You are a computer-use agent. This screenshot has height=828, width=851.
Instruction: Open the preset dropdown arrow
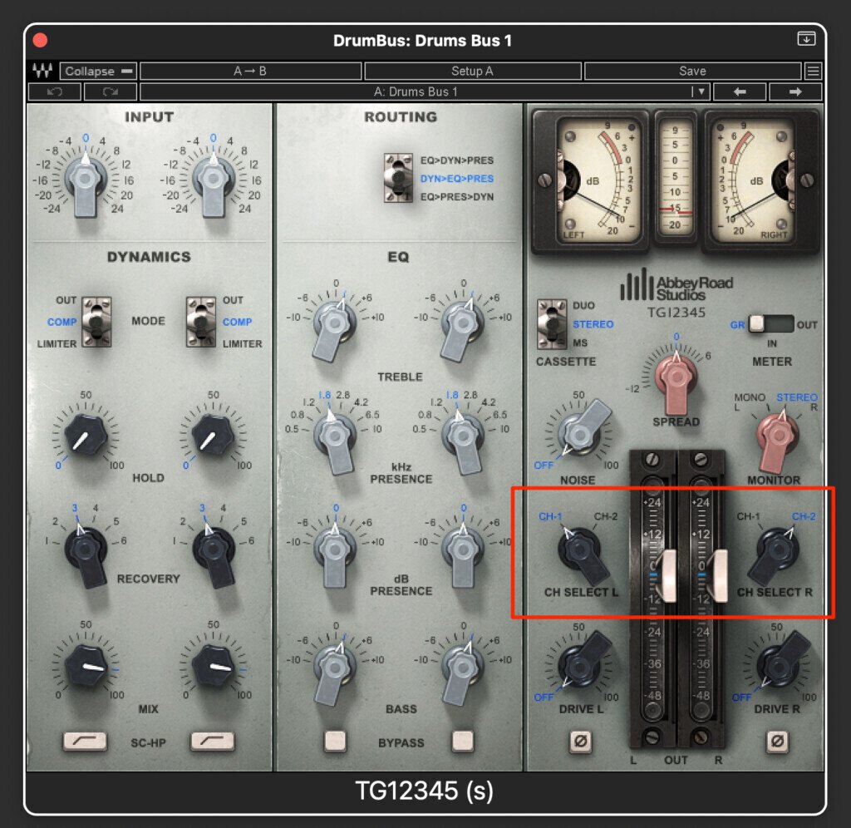tap(700, 91)
